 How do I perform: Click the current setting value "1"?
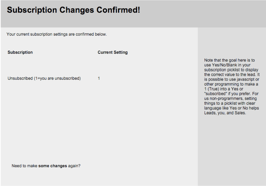click(x=99, y=78)
